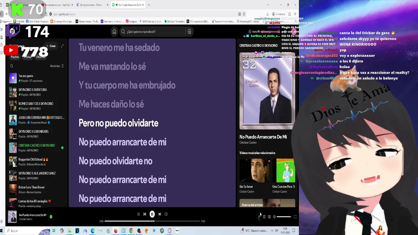Toggle liked checkmark for current song

(x=51, y=216)
